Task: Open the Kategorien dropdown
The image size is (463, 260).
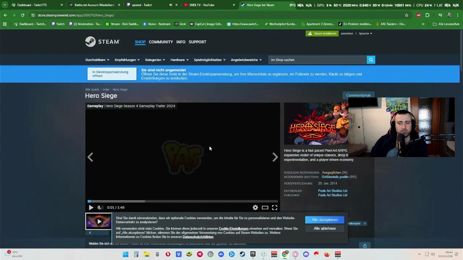Action: (x=155, y=60)
